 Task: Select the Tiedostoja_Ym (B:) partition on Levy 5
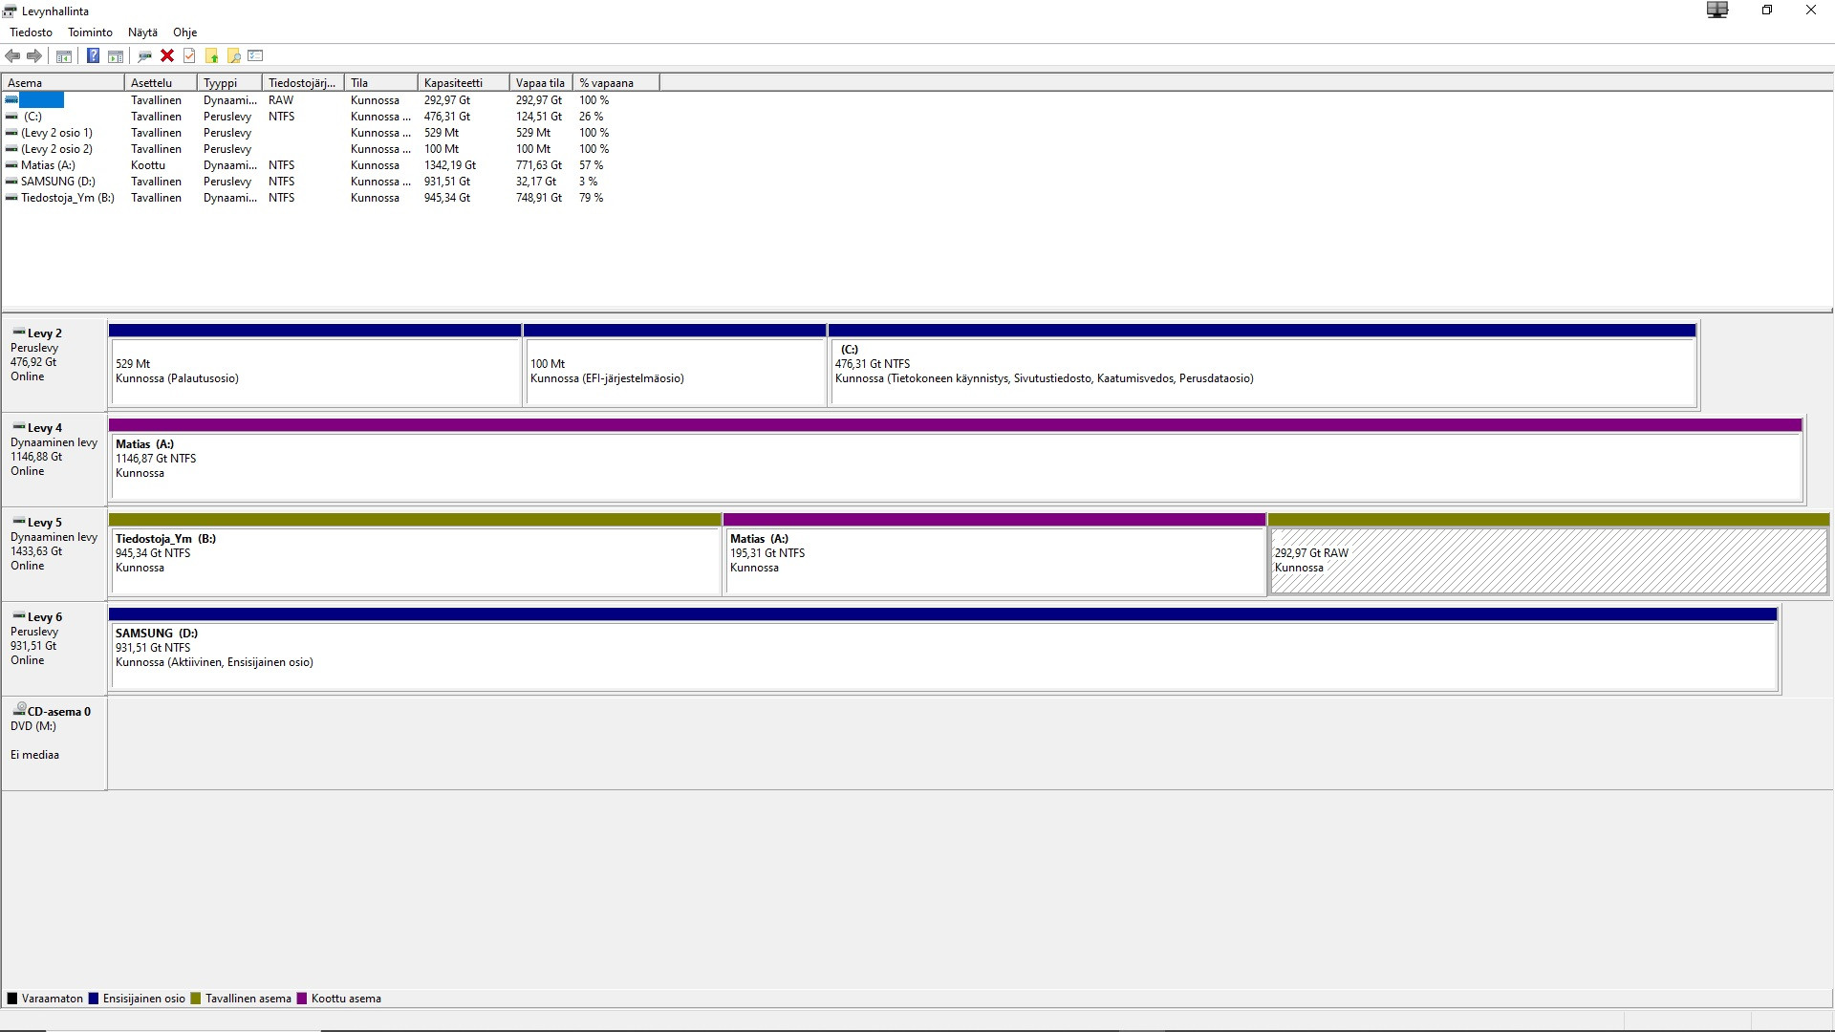416,555
